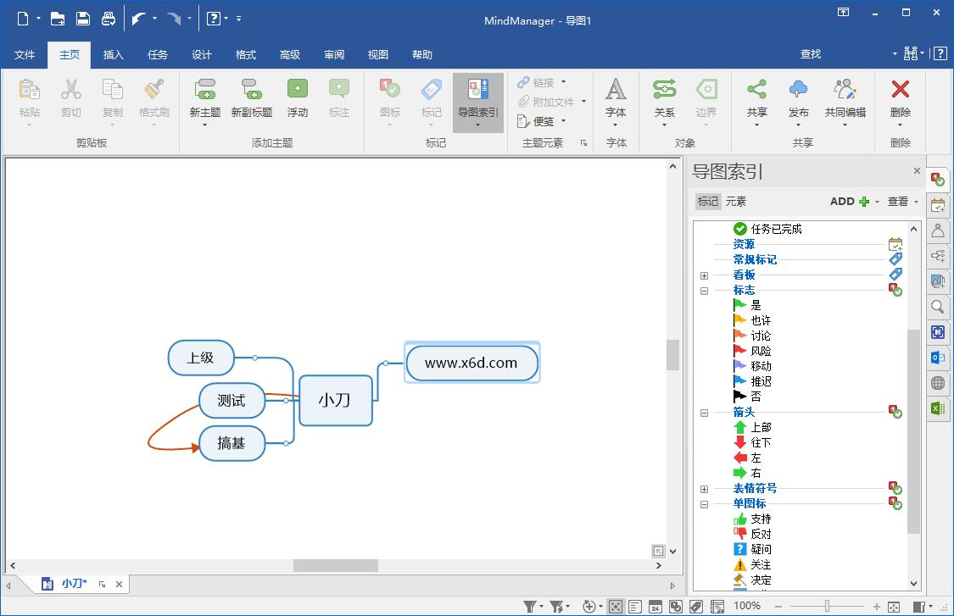Screen dimensions: 954x616
Task: Select the 浮动 (floating topic) tool
Action: click(x=297, y=100)
